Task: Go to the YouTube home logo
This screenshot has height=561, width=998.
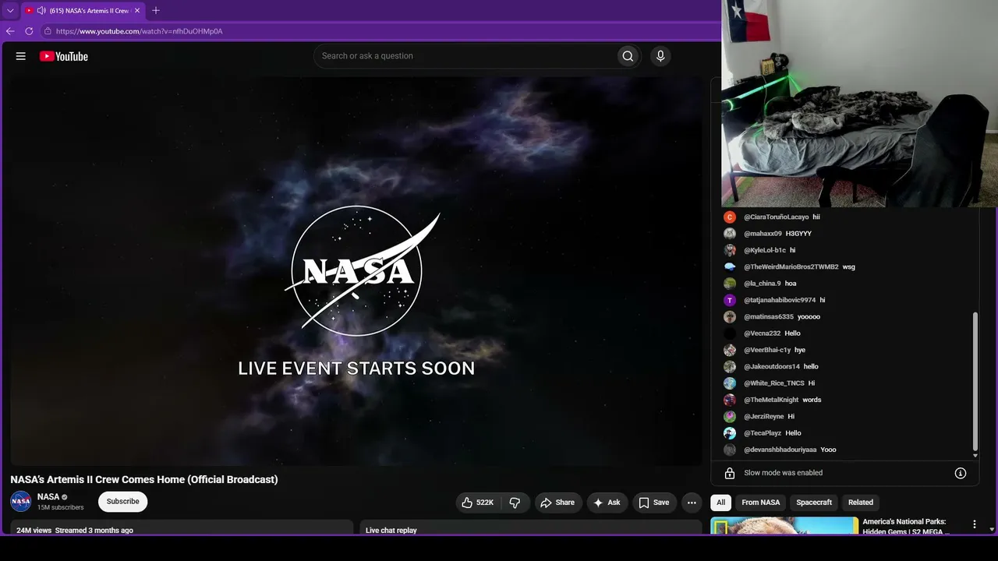Action: tap(64, 56)
